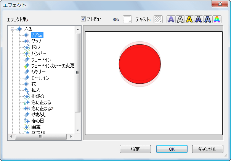
Task: Choose the 掛がね effect label
Action: (x=38, y=96)
